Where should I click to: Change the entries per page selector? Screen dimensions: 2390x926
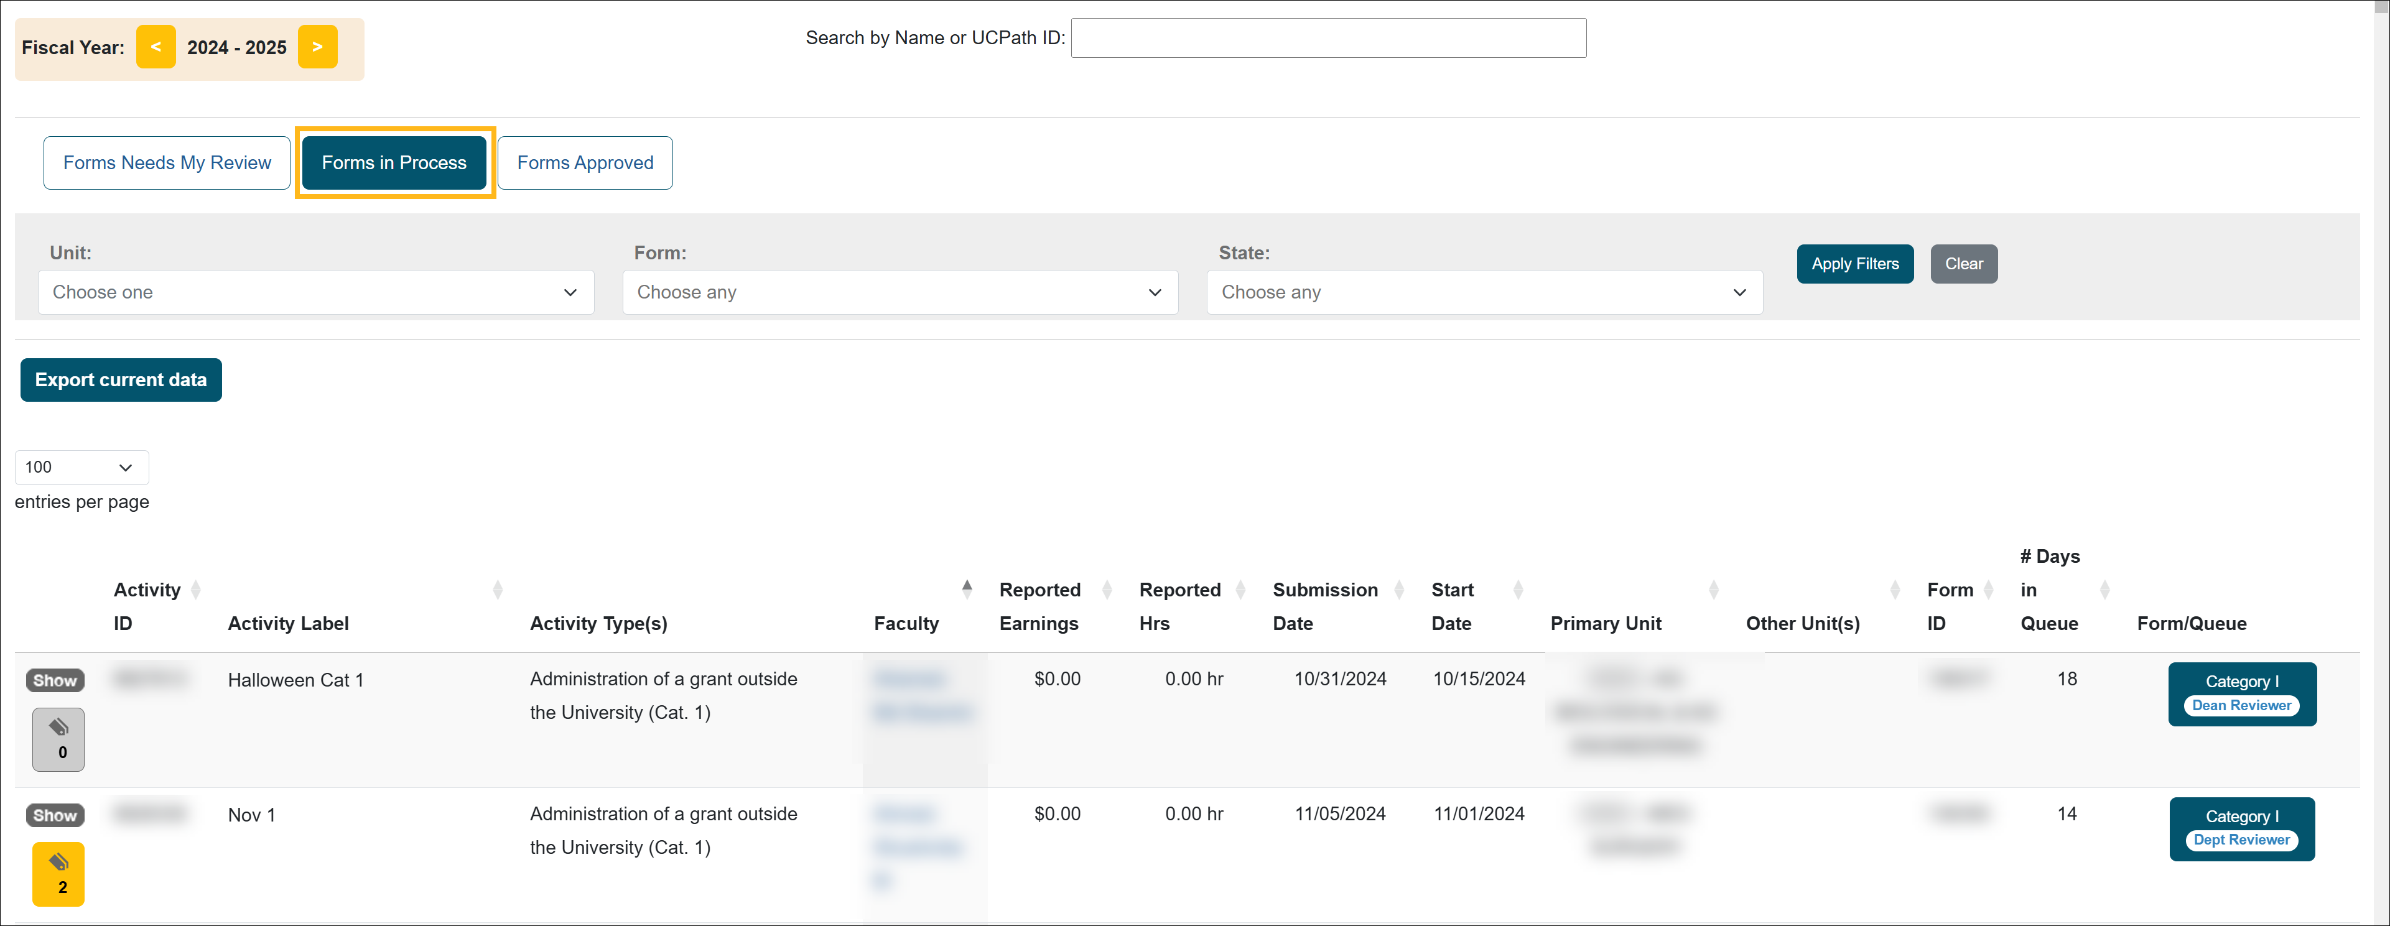pos(81,466)
